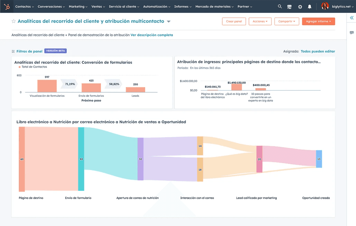Click the HubSpot sprocket logo

click(7, 7)
